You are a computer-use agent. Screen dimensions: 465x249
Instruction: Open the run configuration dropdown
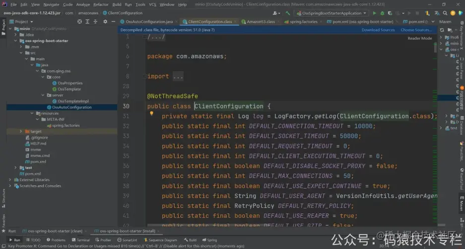click(x=332, y=13)
